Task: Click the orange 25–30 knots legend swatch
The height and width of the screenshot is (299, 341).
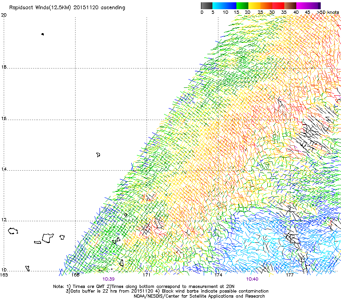Action: coord(266,6)
